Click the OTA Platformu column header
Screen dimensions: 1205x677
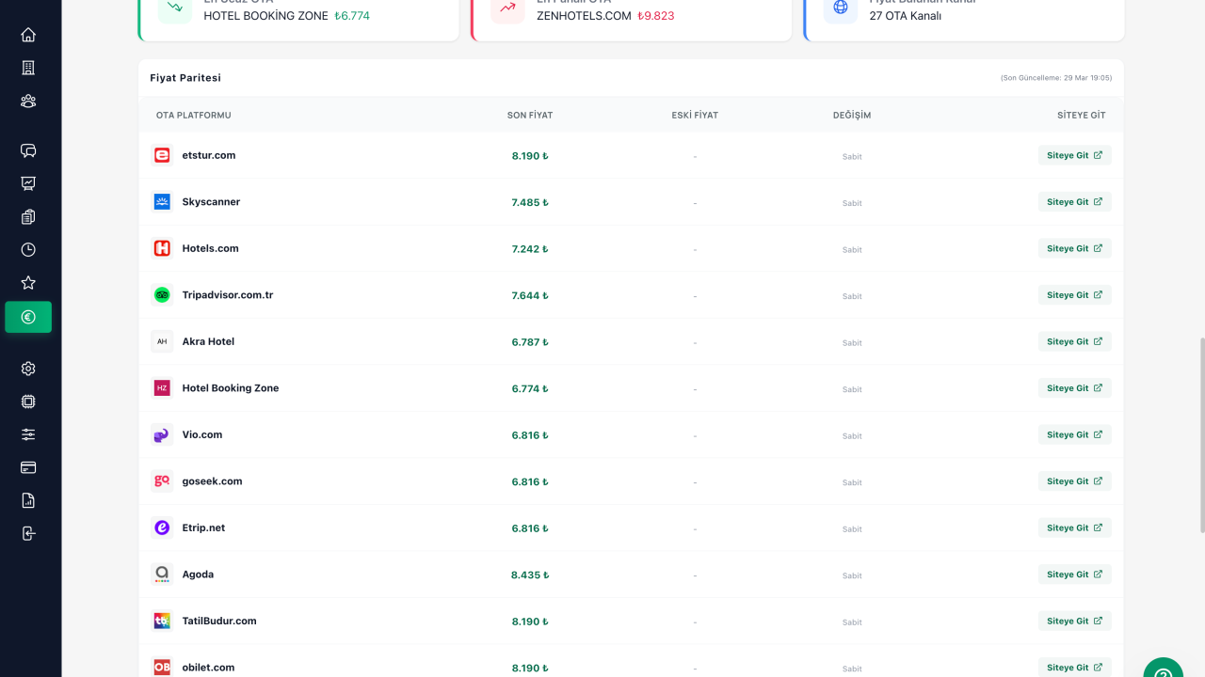pos(194,116)
